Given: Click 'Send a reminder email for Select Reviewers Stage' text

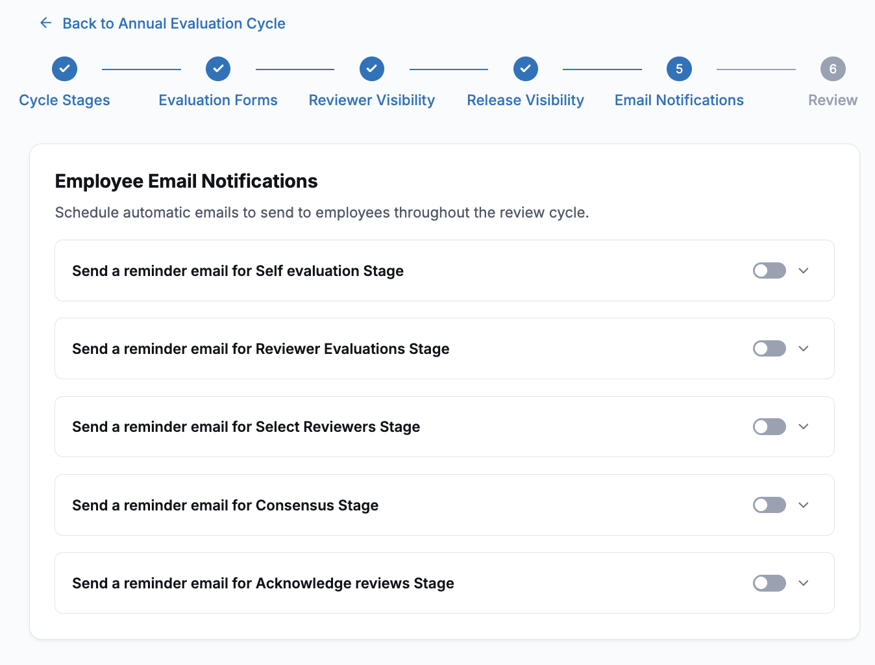Looking at the screenshot, I should tap(246, 427).
